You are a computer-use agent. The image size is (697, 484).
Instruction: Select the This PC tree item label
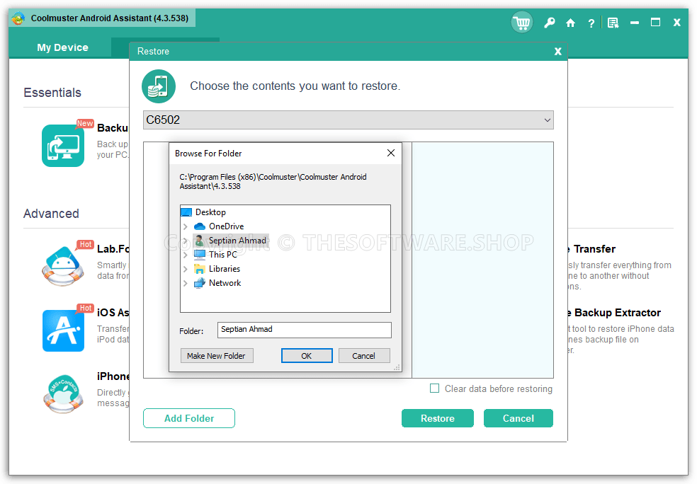222,255
